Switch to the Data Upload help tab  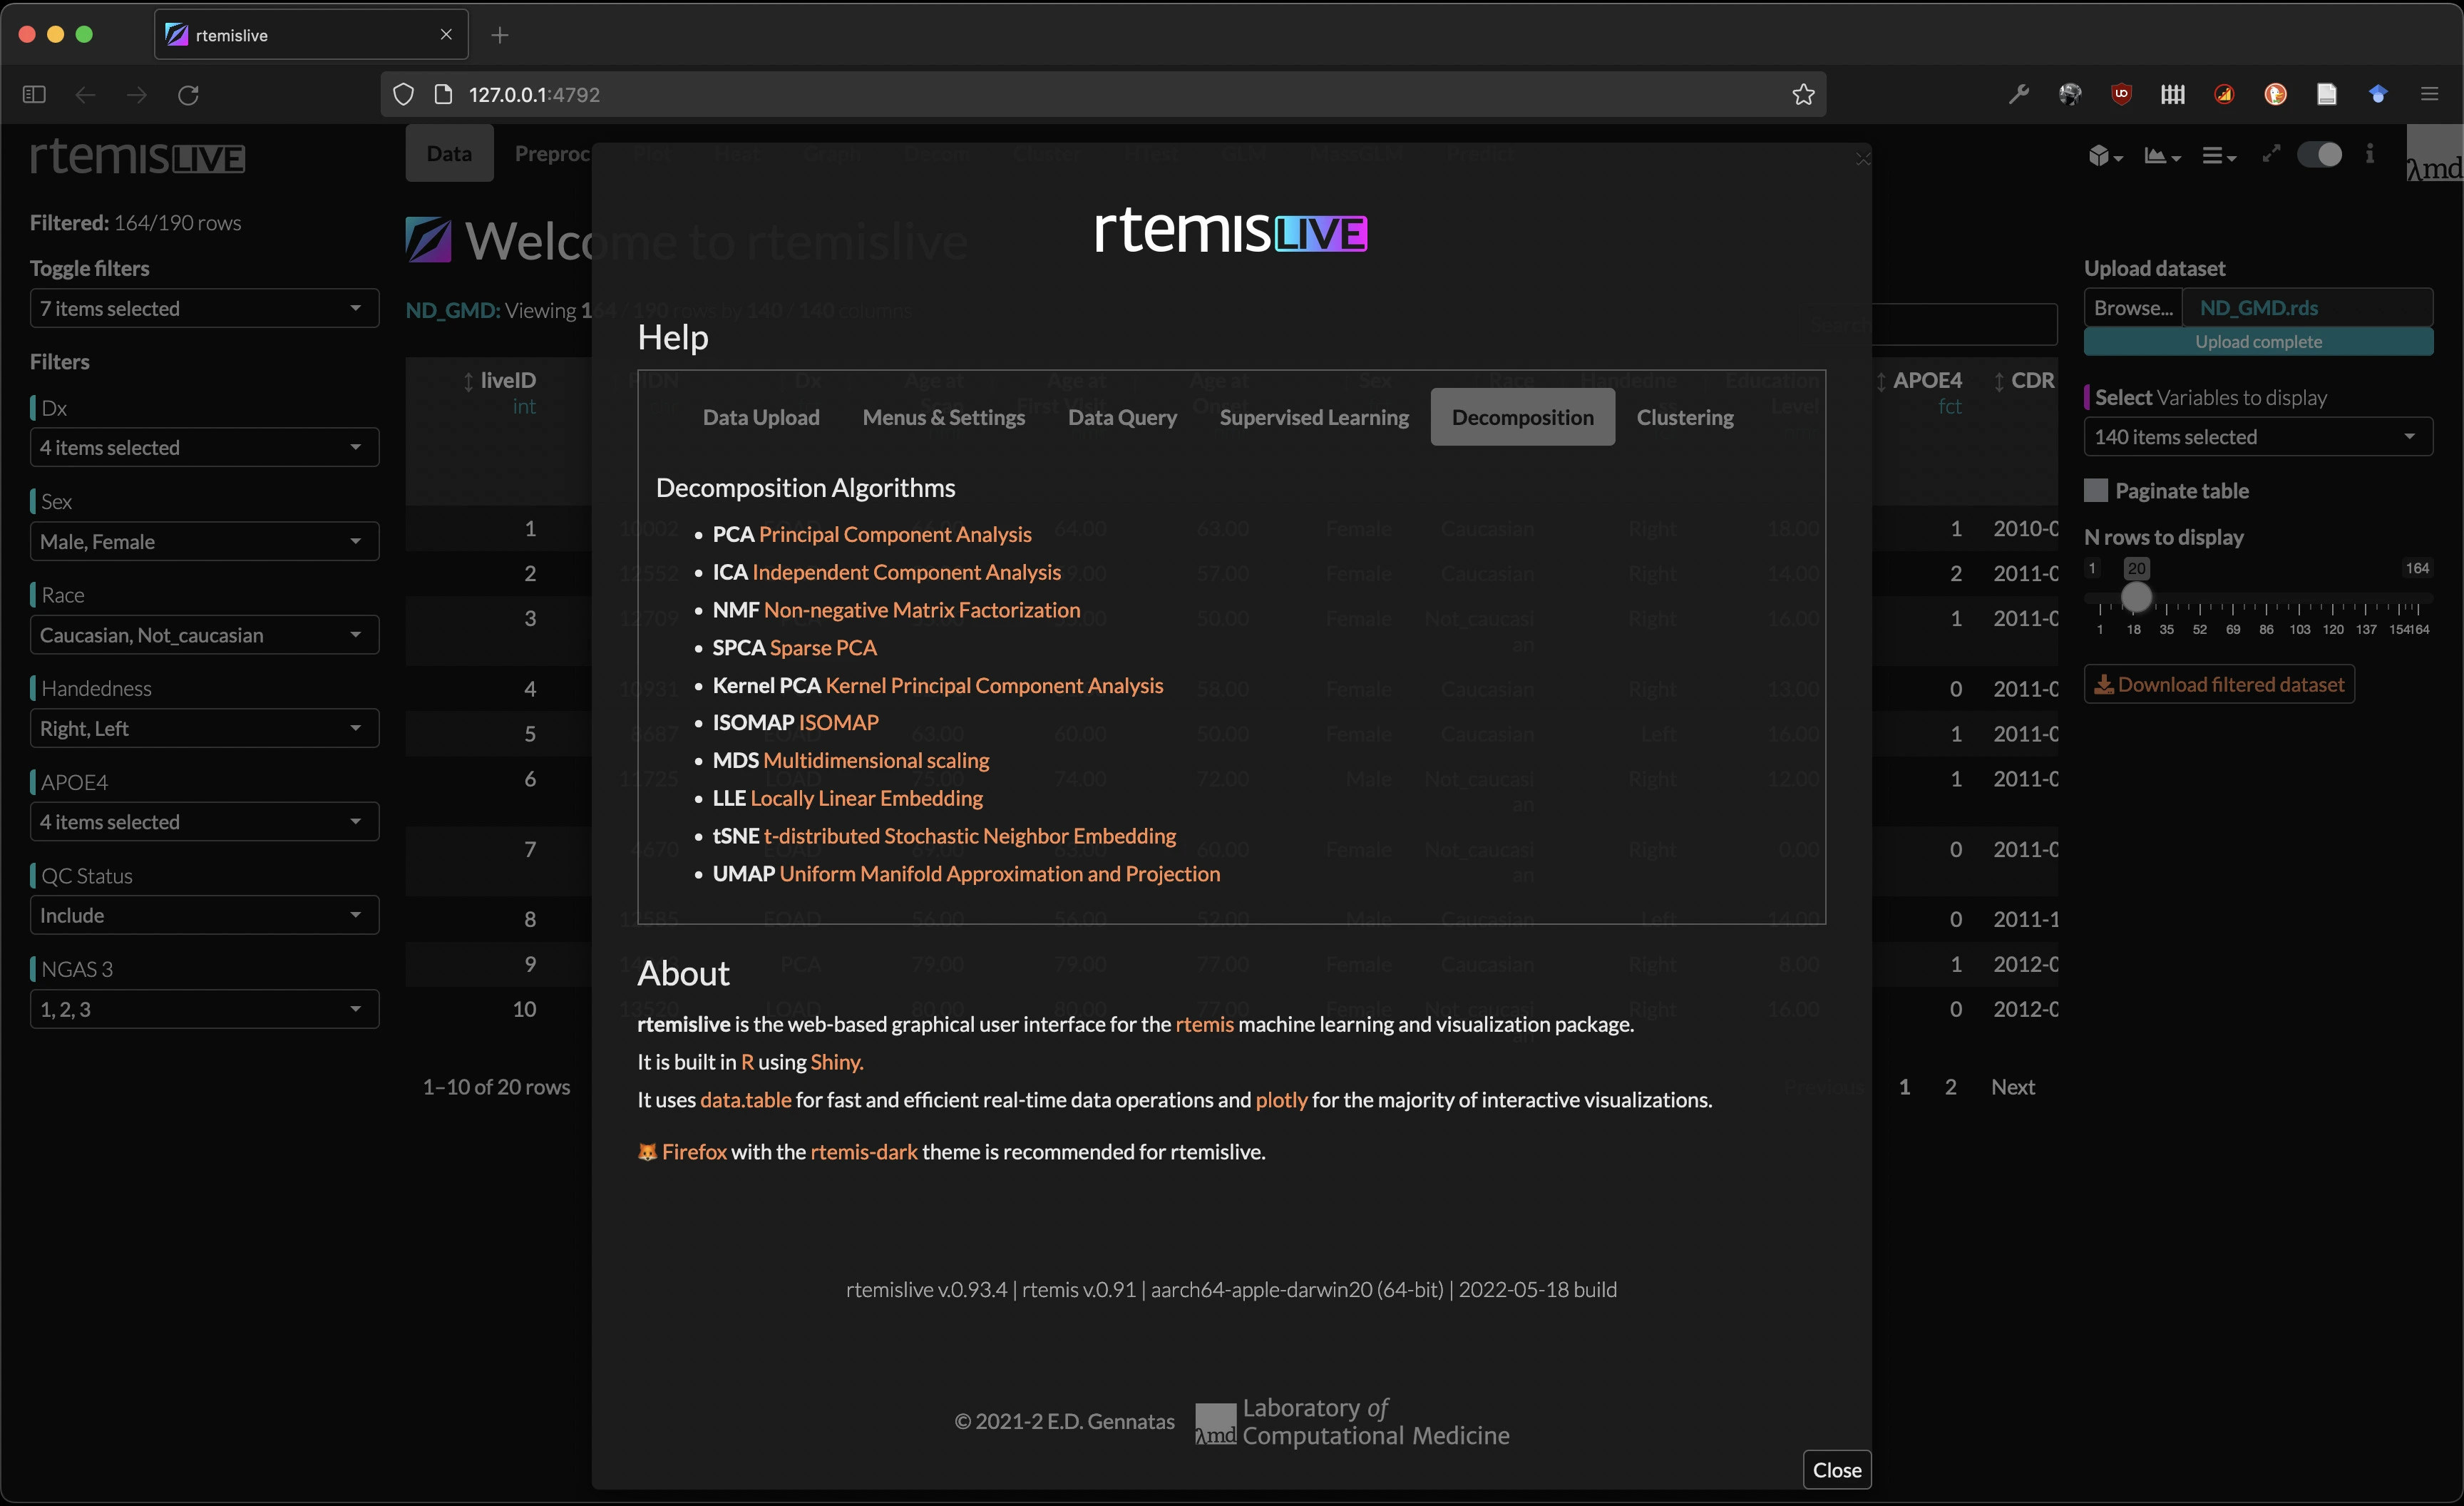(x=761, y=417)
